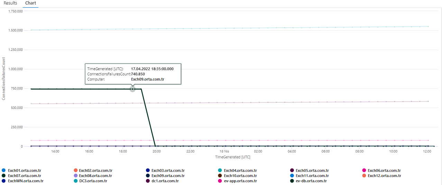Click the ConnectionsFailuresCount y-axis title

tap(3, 78)
